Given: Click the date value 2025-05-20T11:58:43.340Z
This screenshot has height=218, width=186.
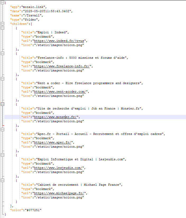Looking at the screenshot, I should pos(47,11).
